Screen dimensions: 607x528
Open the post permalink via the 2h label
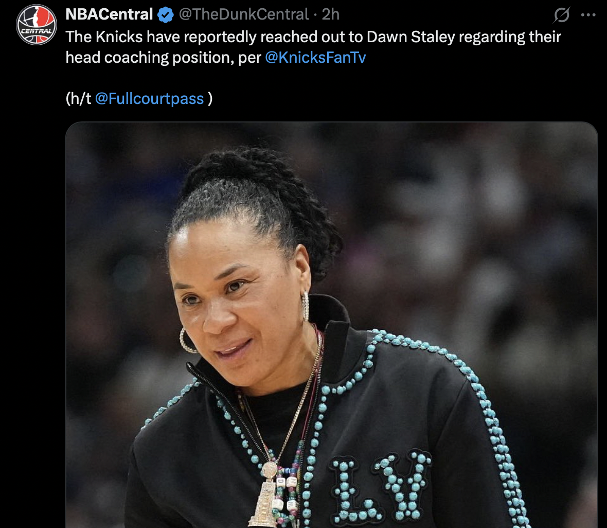coord(331,14)
